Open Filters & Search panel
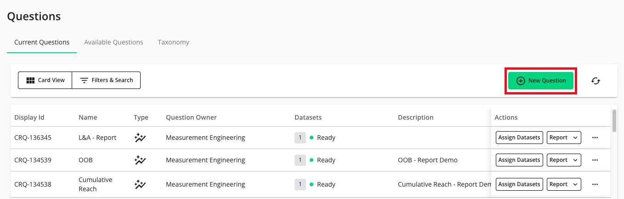 point(106,80)
